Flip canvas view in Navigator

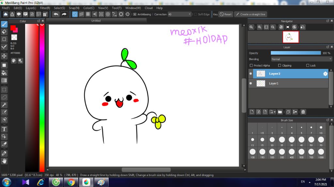point(302,27)
